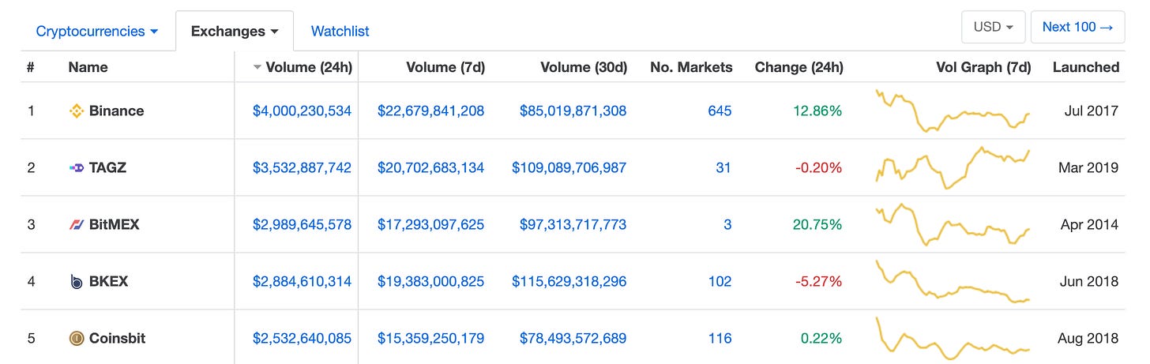Screen dimensions: 1150x364
Task: Click the BitMEX logo icon
Action: click(77, 225)
